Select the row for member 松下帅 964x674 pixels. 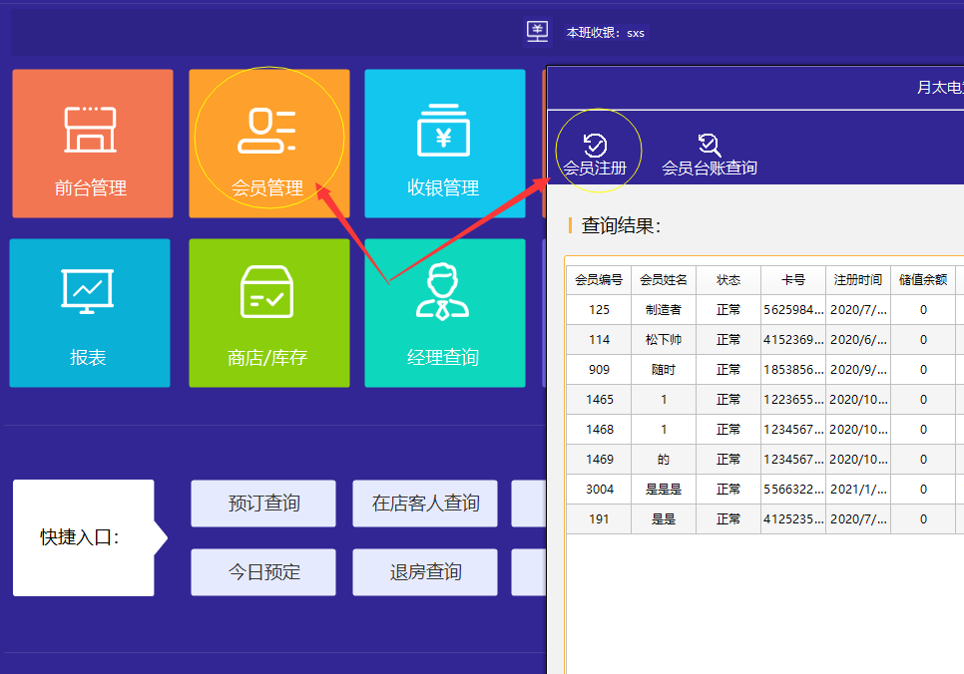click(x=664, y=340)
